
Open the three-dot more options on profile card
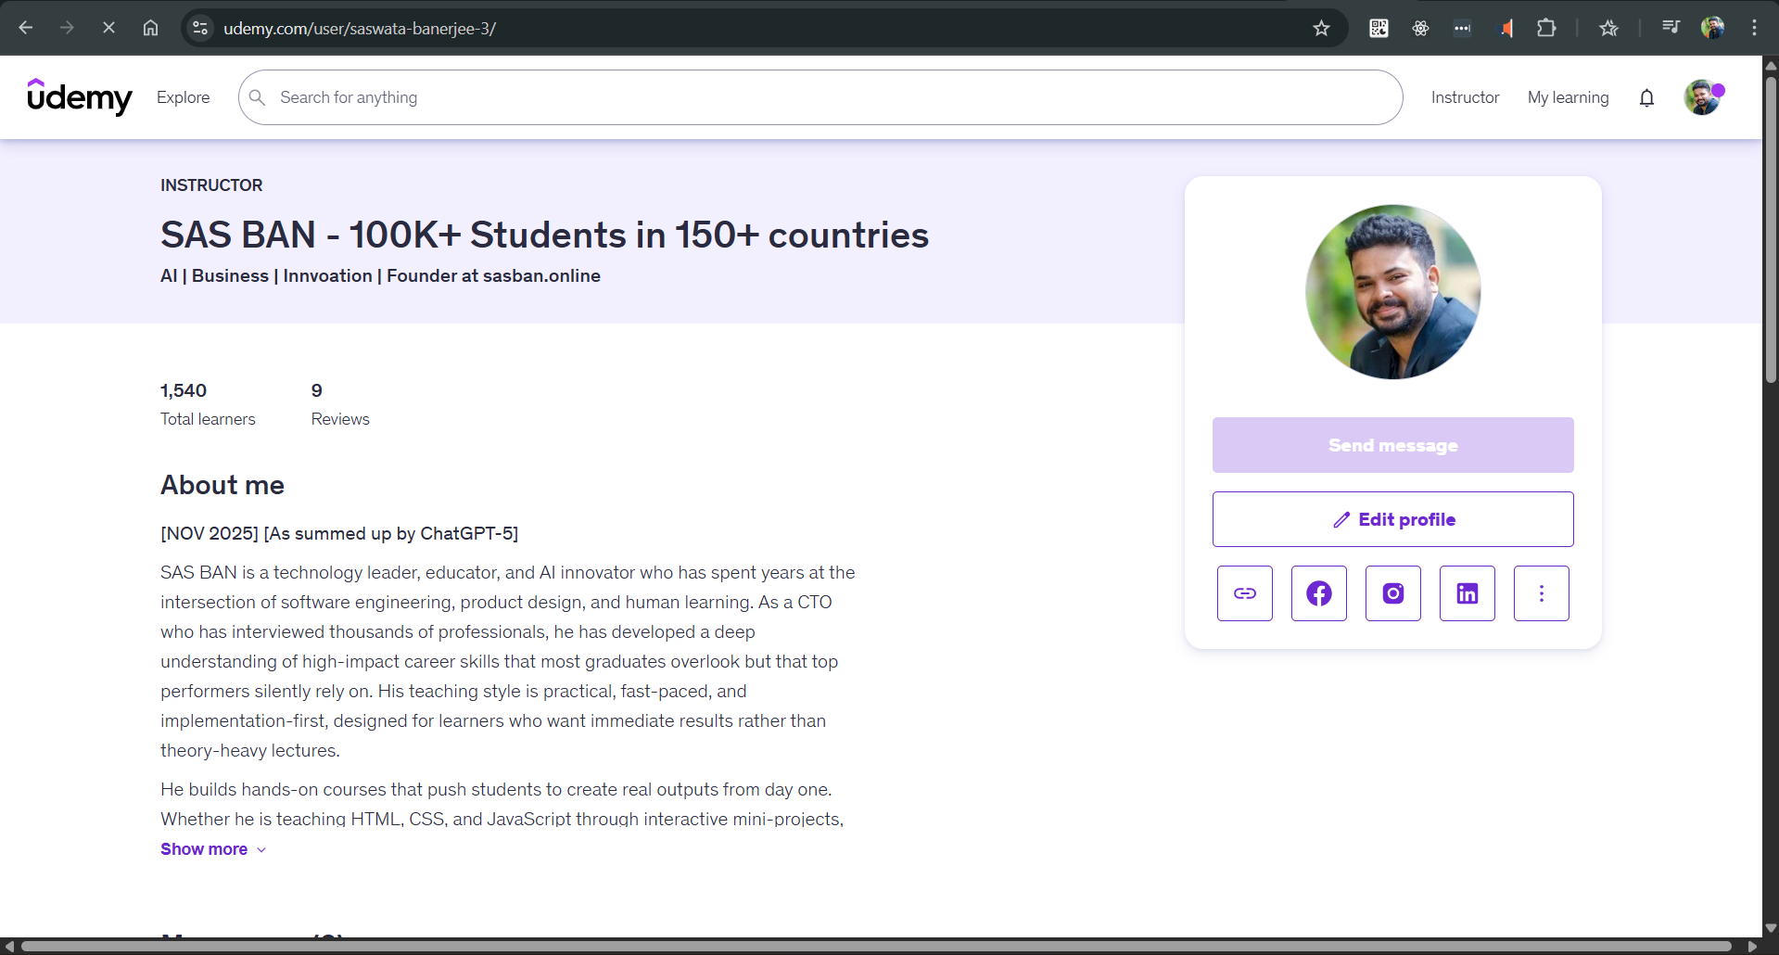1541,593
